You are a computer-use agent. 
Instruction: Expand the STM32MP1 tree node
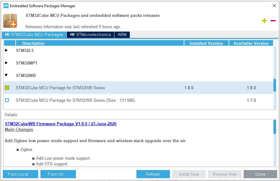(x=6, y=63)
